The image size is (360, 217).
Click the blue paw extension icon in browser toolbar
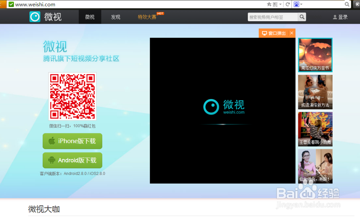point(296,4)
